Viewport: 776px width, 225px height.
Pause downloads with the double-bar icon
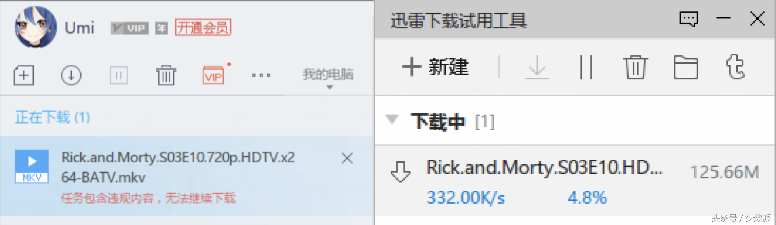586,67
